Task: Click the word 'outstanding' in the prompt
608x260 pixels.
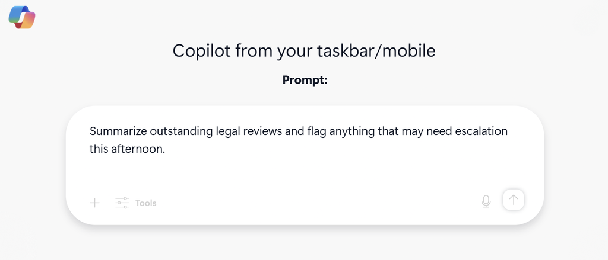Action: pos(181,131)
